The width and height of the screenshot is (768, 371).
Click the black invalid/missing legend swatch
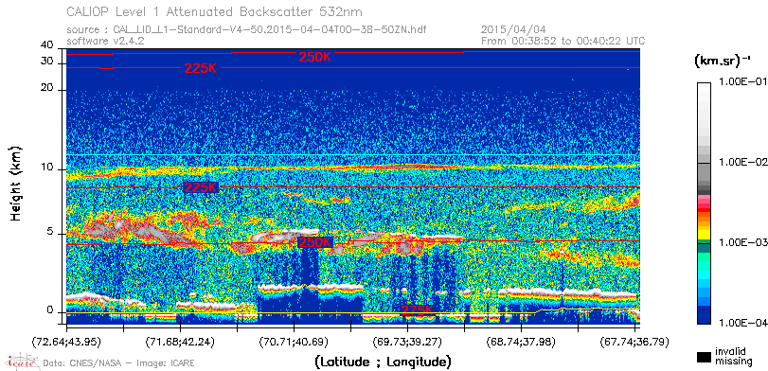(x=705, y=357)
